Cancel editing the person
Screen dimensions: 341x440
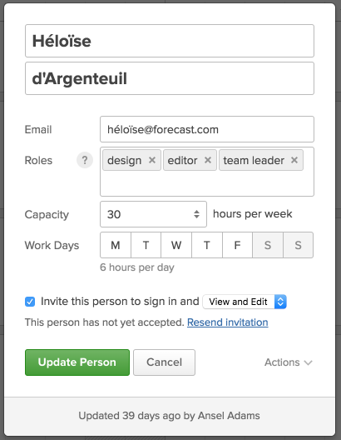(165, 362)
